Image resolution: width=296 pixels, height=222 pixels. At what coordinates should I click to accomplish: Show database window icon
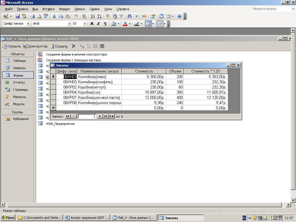(161, 16)
